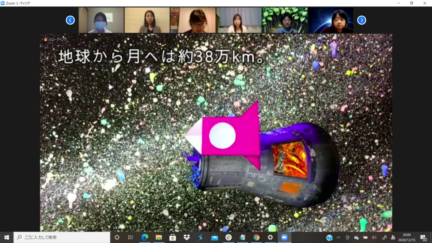Launch Microsoft Edge from taskbar

click(x=145, y=237)
